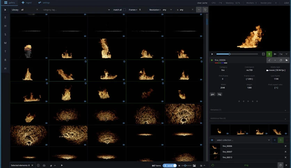Select sidebar letter E
Viewport: 291px width, 168px height.
5,17
